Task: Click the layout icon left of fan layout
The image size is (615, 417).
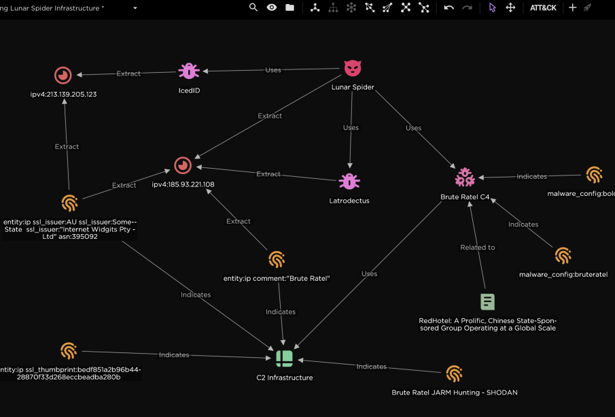Action: [x=370, y=7]
